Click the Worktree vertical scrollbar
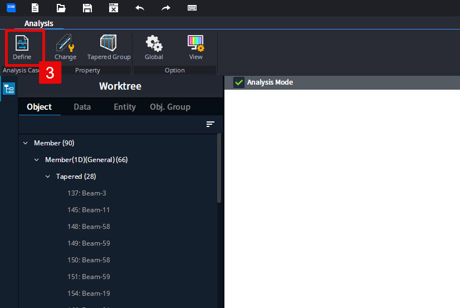This screenshot has height=308, width=460. [x=219, y=168]
